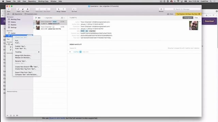Click the origin/dev tracking label

pyautogui.click(x=48, y=18)
